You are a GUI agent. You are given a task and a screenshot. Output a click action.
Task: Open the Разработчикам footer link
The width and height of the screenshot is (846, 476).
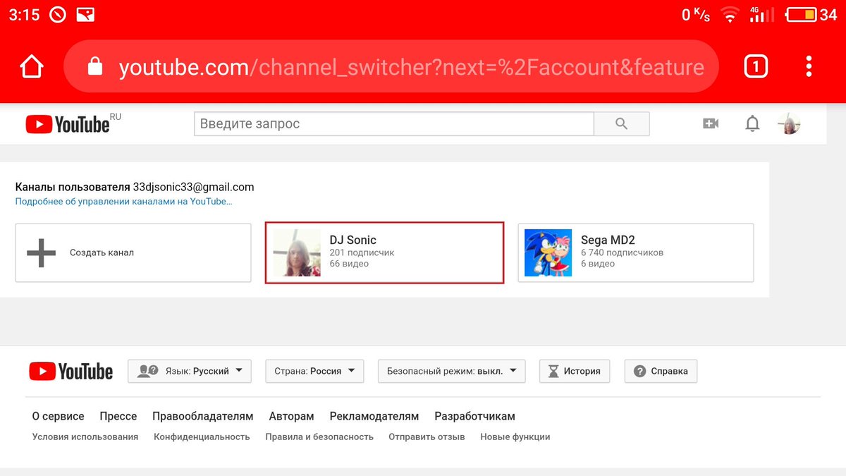[474, 416]
